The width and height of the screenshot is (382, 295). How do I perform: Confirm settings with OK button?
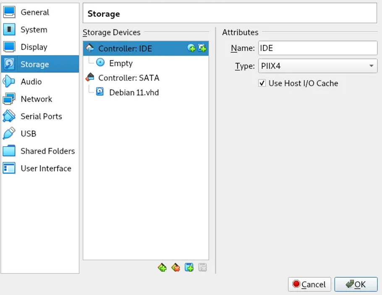point(356,284)
